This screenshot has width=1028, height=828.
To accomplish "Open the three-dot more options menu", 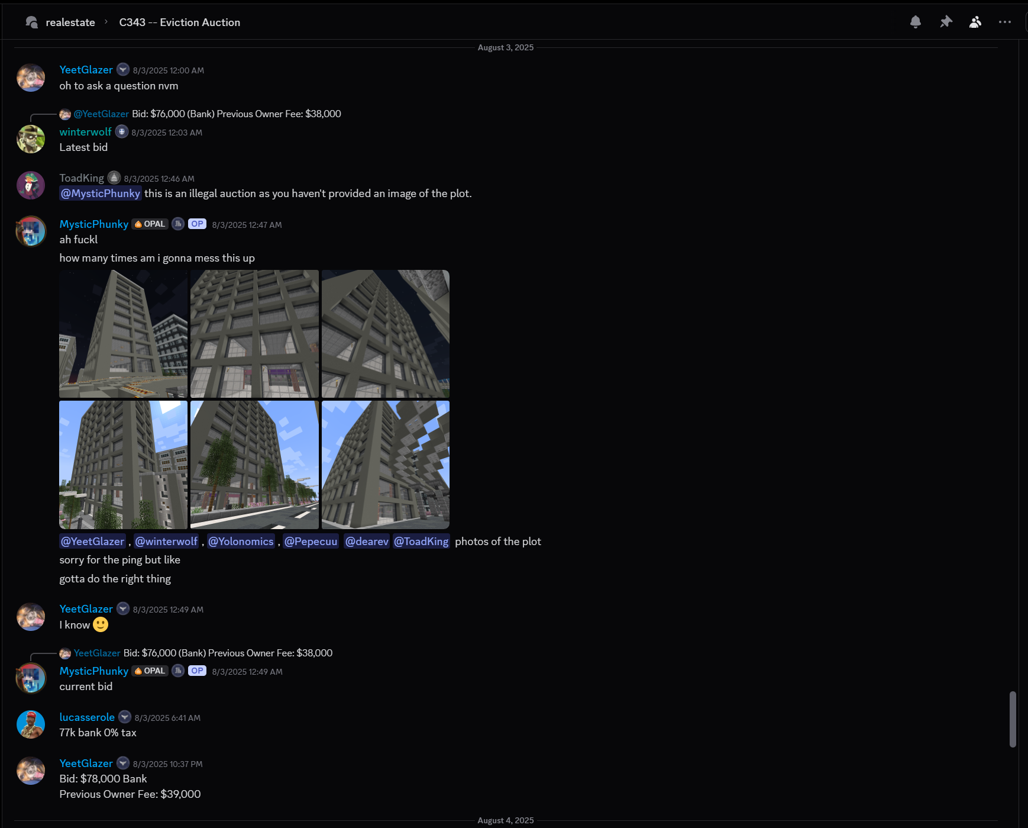I will tap(1004, 22).
